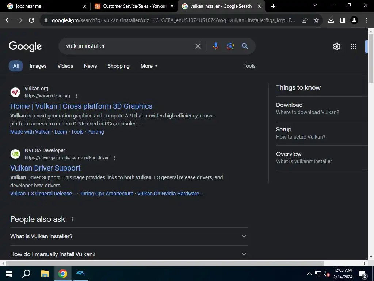Open Turing Gpu Architecture link
The image size is (374, 281).
pyautogui.click(x=106, y=194)
